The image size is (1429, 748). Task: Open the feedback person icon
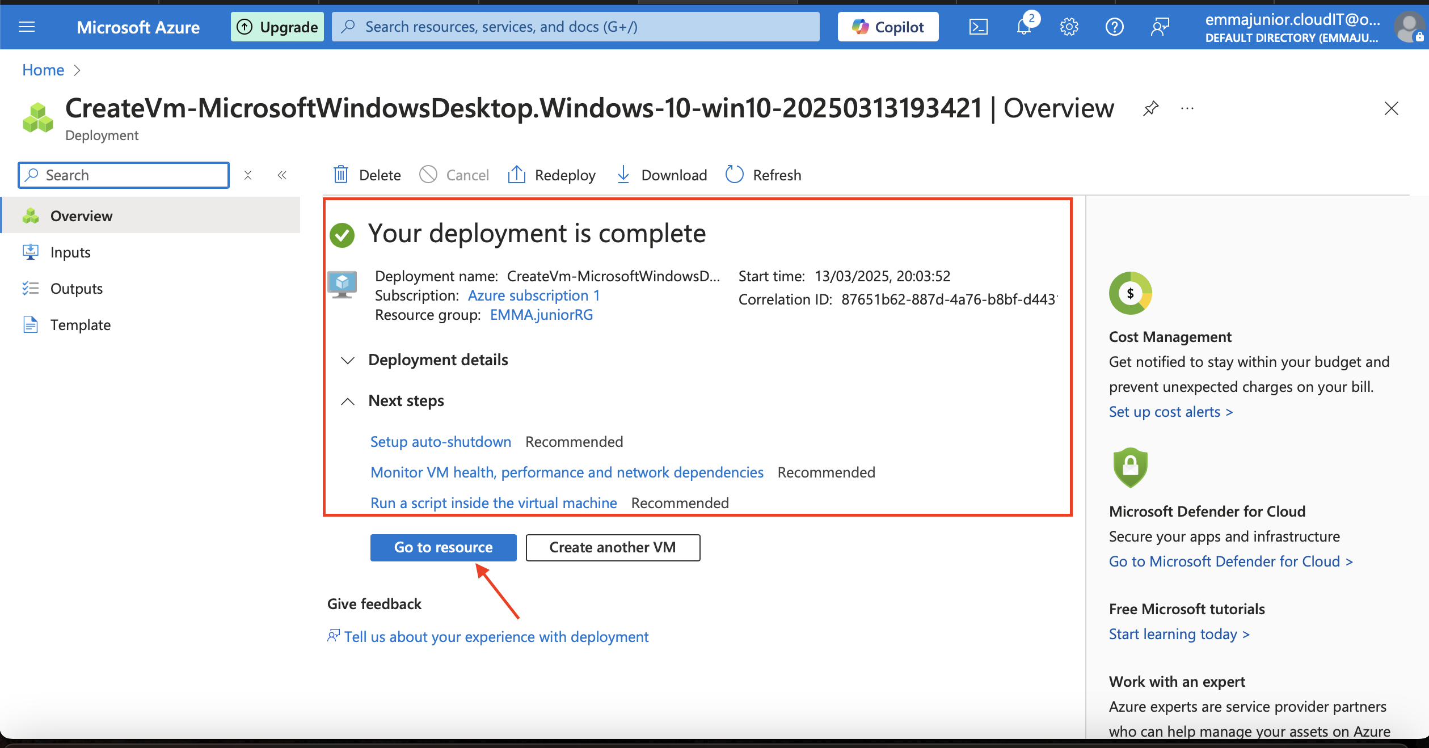pos(1160,27)
